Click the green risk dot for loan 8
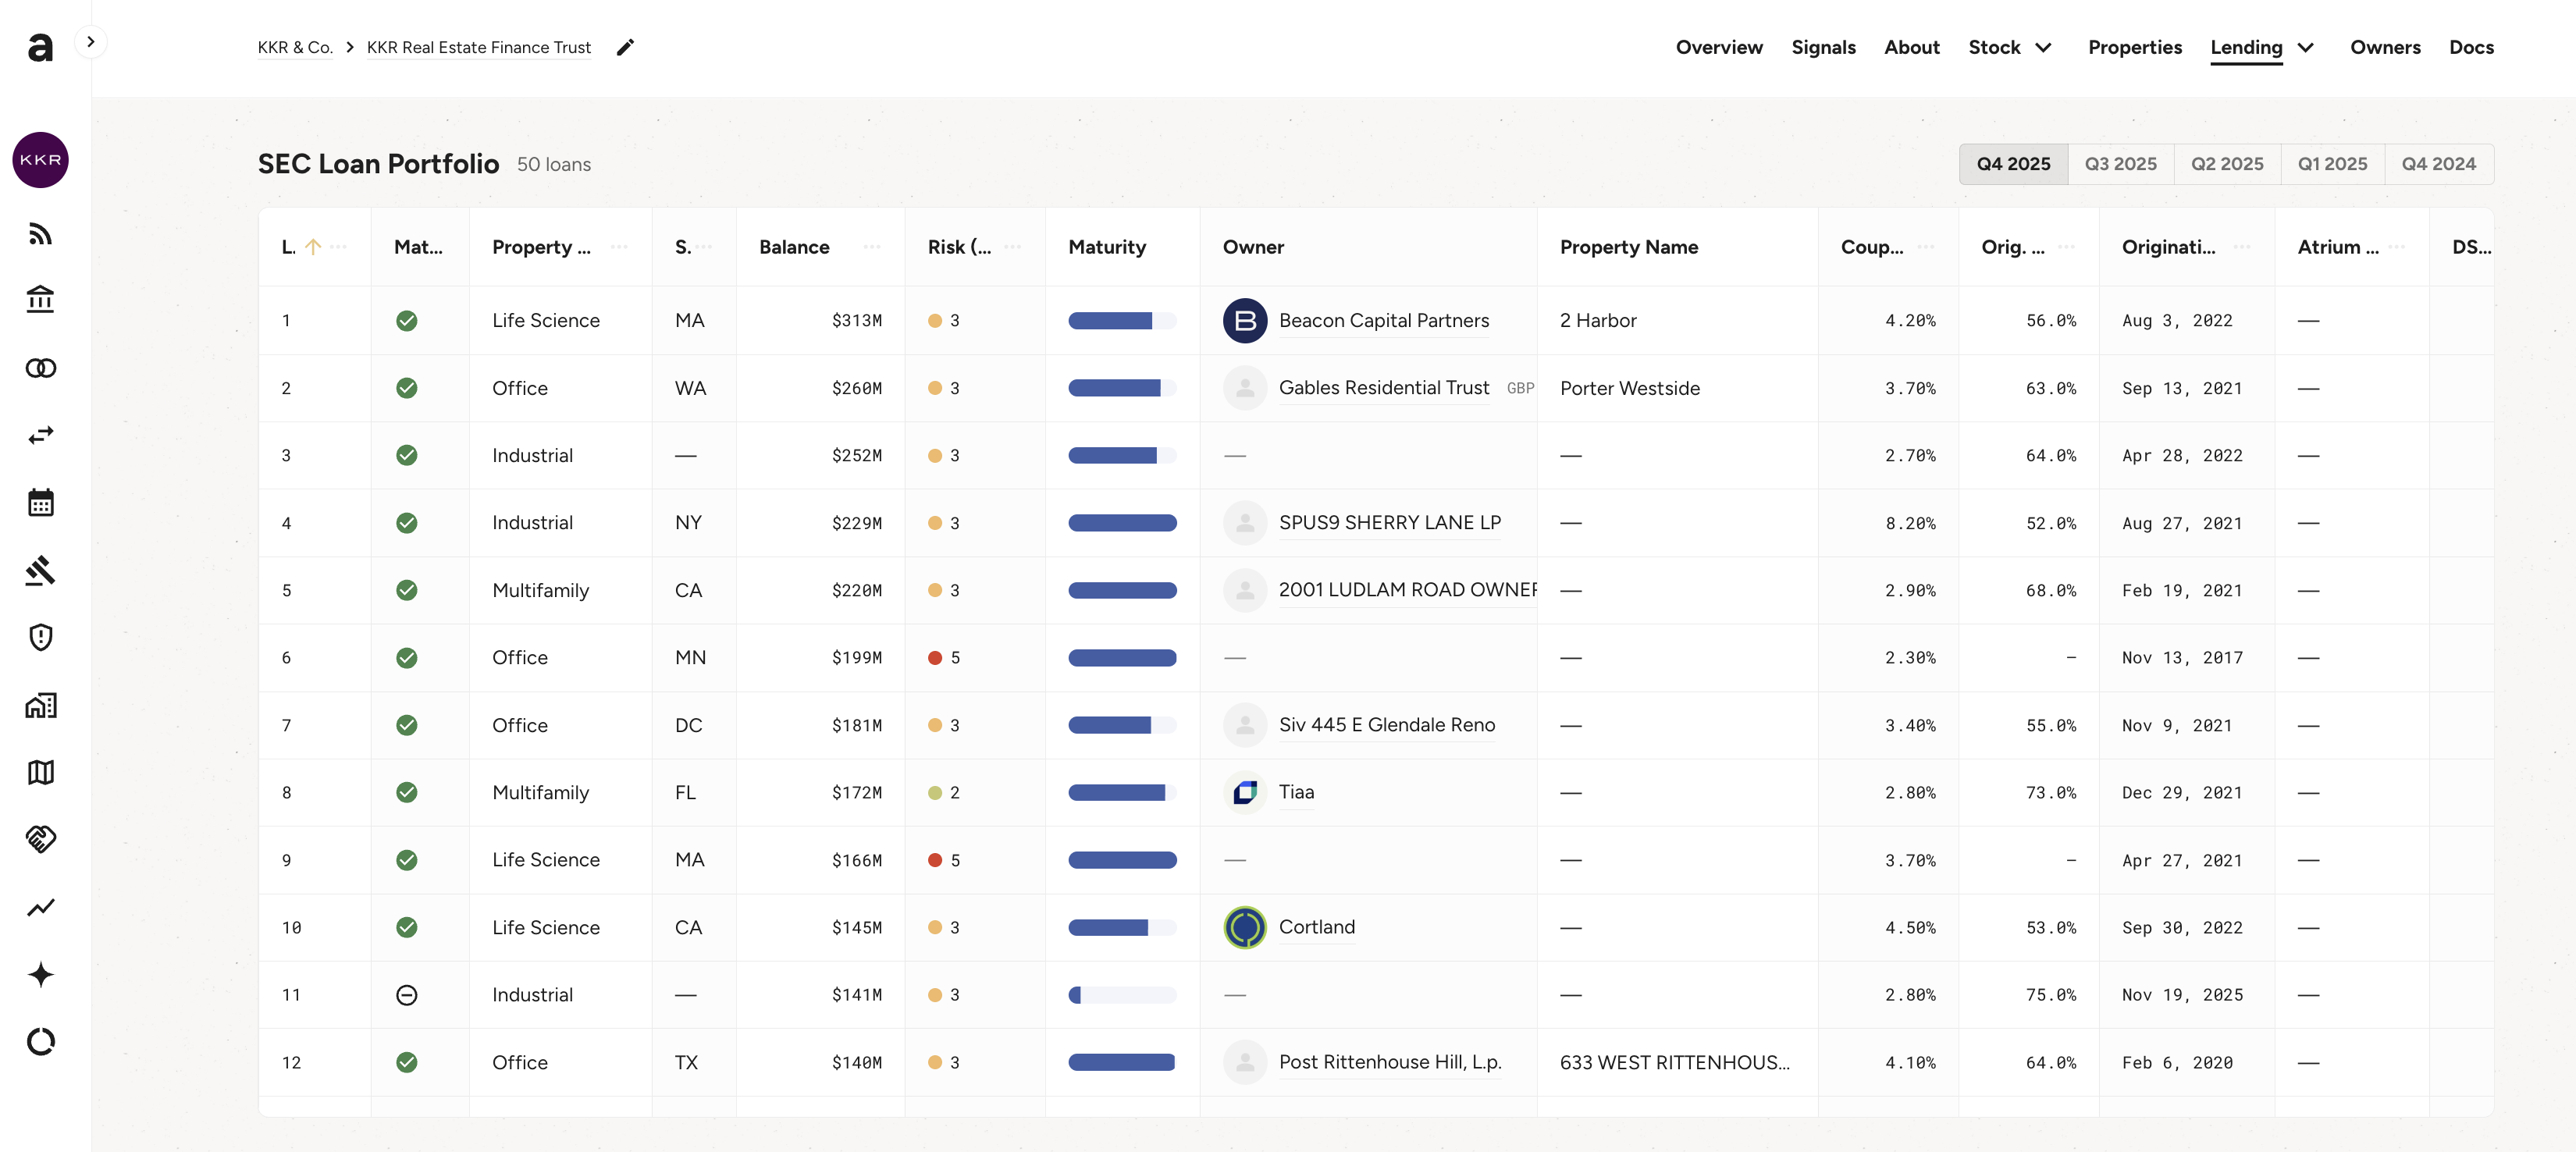2576x1152 pixels. (935, 792)
